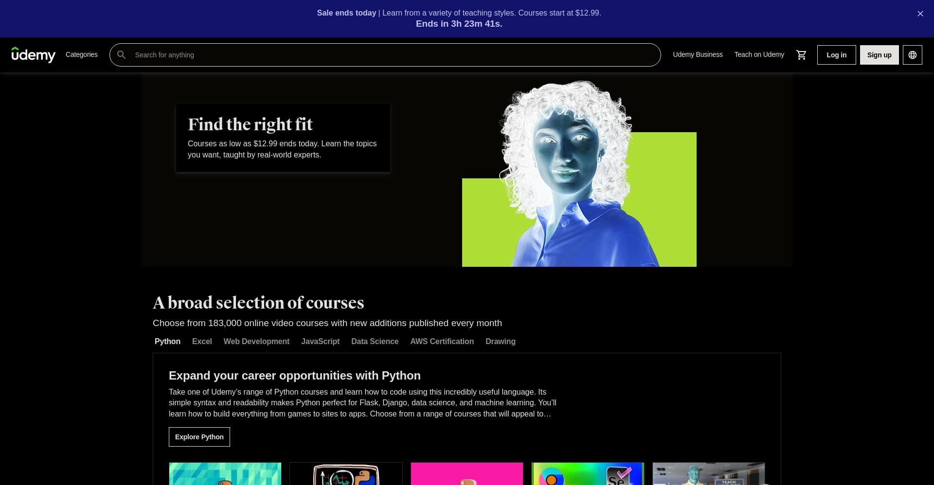The width and height of the screenshot is (934, 485).
Task: Click the 'Find the right fit' heading
Action: click(x=250, y=124)
